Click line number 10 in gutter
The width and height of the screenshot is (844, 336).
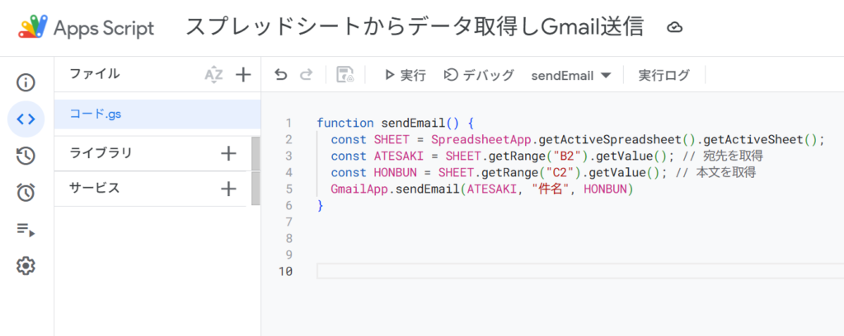tap(286, 272)
